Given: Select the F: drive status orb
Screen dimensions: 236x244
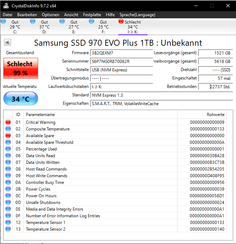Looking at the screenshot, I should pos(92,21).
